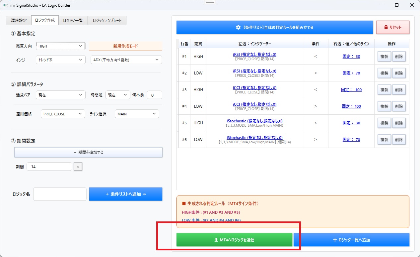Viewport: 420px width, 257px height.
Task: Edit the 固定：70 value in row #2
Action: (351, 73)
